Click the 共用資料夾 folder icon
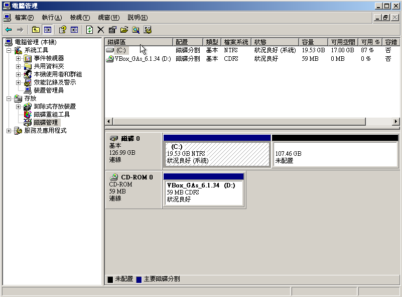This screenshot has height=297, width=402. point(28,66)
